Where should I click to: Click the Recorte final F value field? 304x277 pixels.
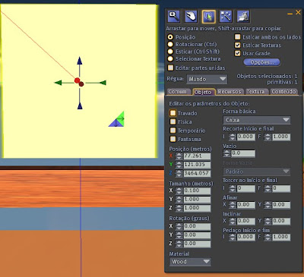pyautogui.click(x=281, y=137)
